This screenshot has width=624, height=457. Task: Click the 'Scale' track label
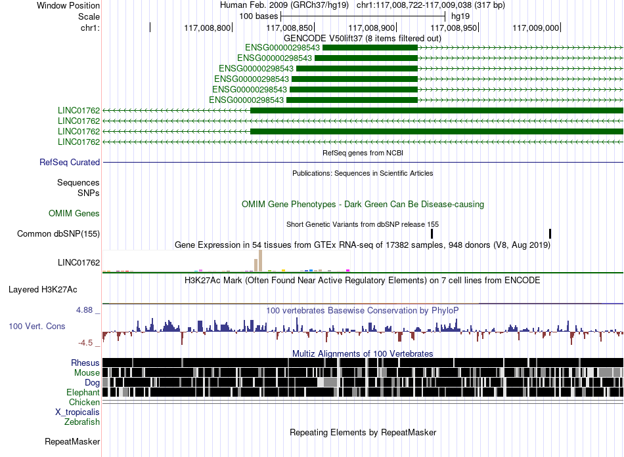pyautogui.click(x=89, y=16)
